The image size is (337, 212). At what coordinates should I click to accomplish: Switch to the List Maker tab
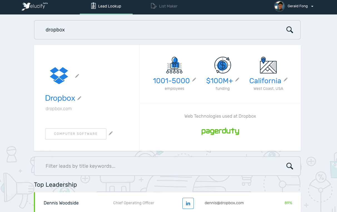pos(164,6)
